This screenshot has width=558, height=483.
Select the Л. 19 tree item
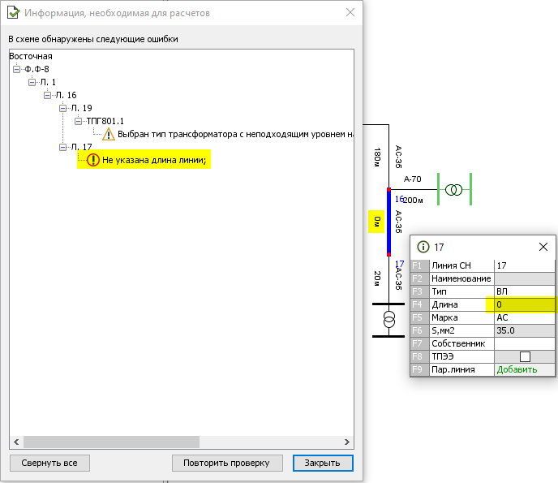(81, 108)
